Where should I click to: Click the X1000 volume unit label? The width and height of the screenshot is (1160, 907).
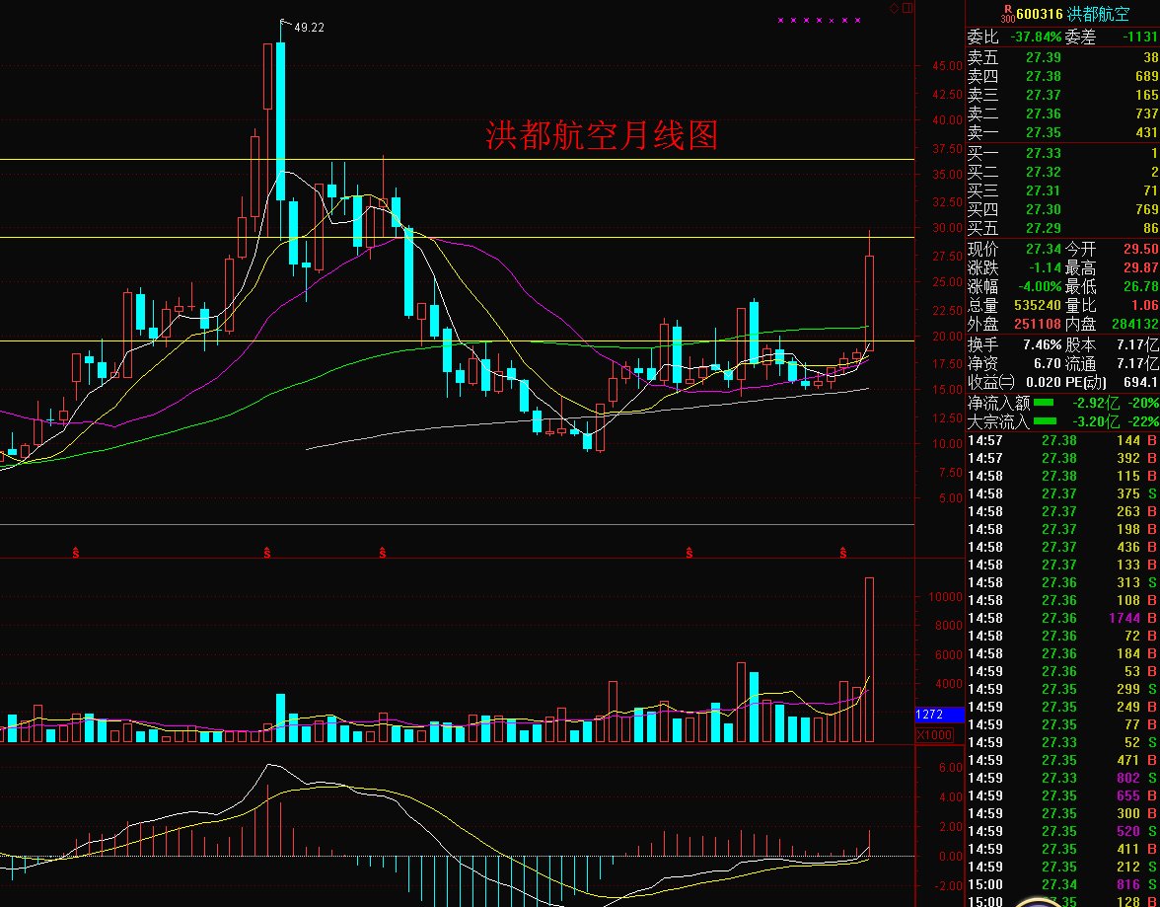[934, 735]
